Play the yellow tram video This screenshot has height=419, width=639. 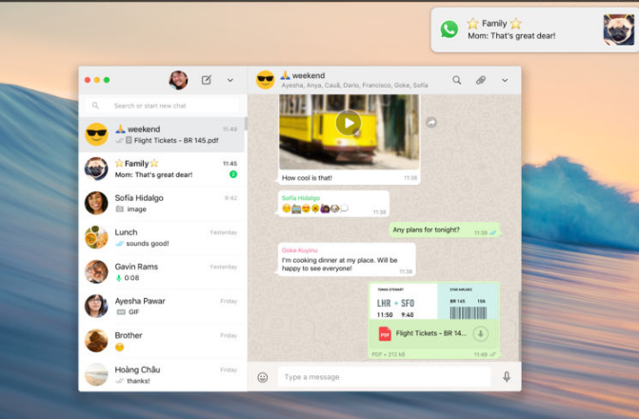348,123
